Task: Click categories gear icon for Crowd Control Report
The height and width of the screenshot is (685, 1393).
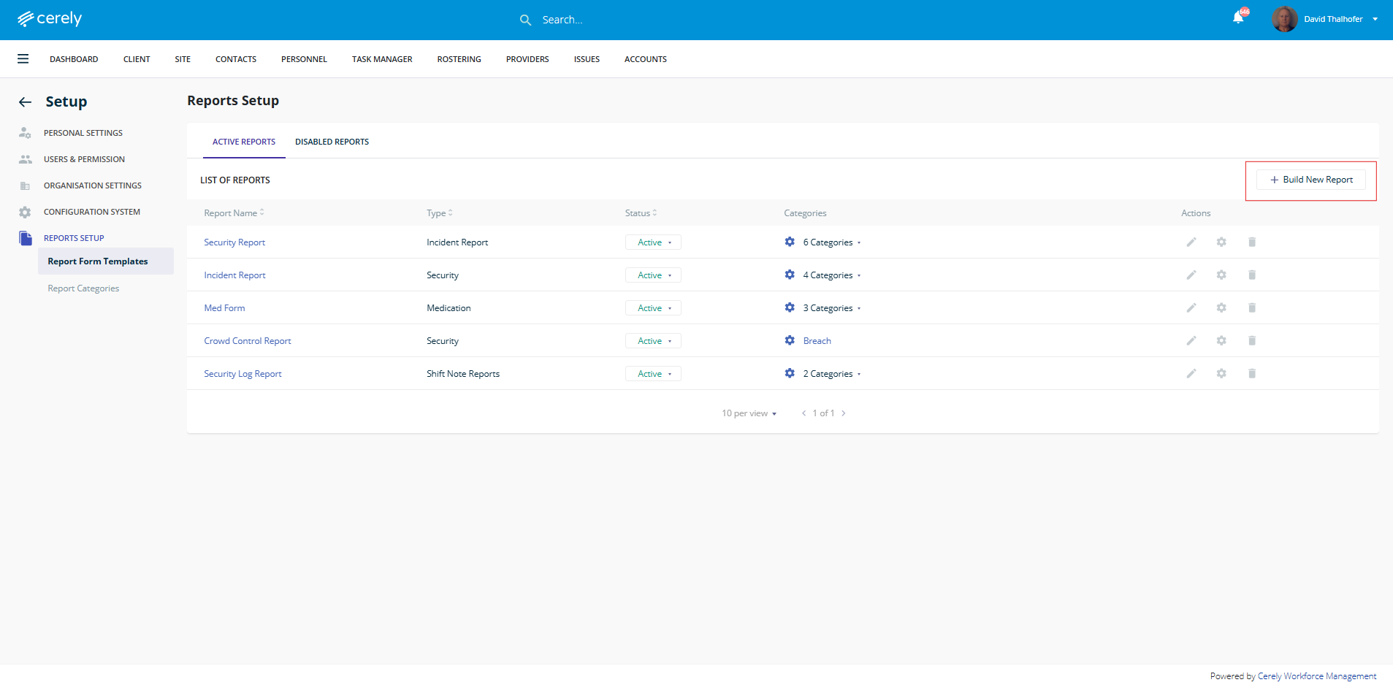Action: (790, 341)
